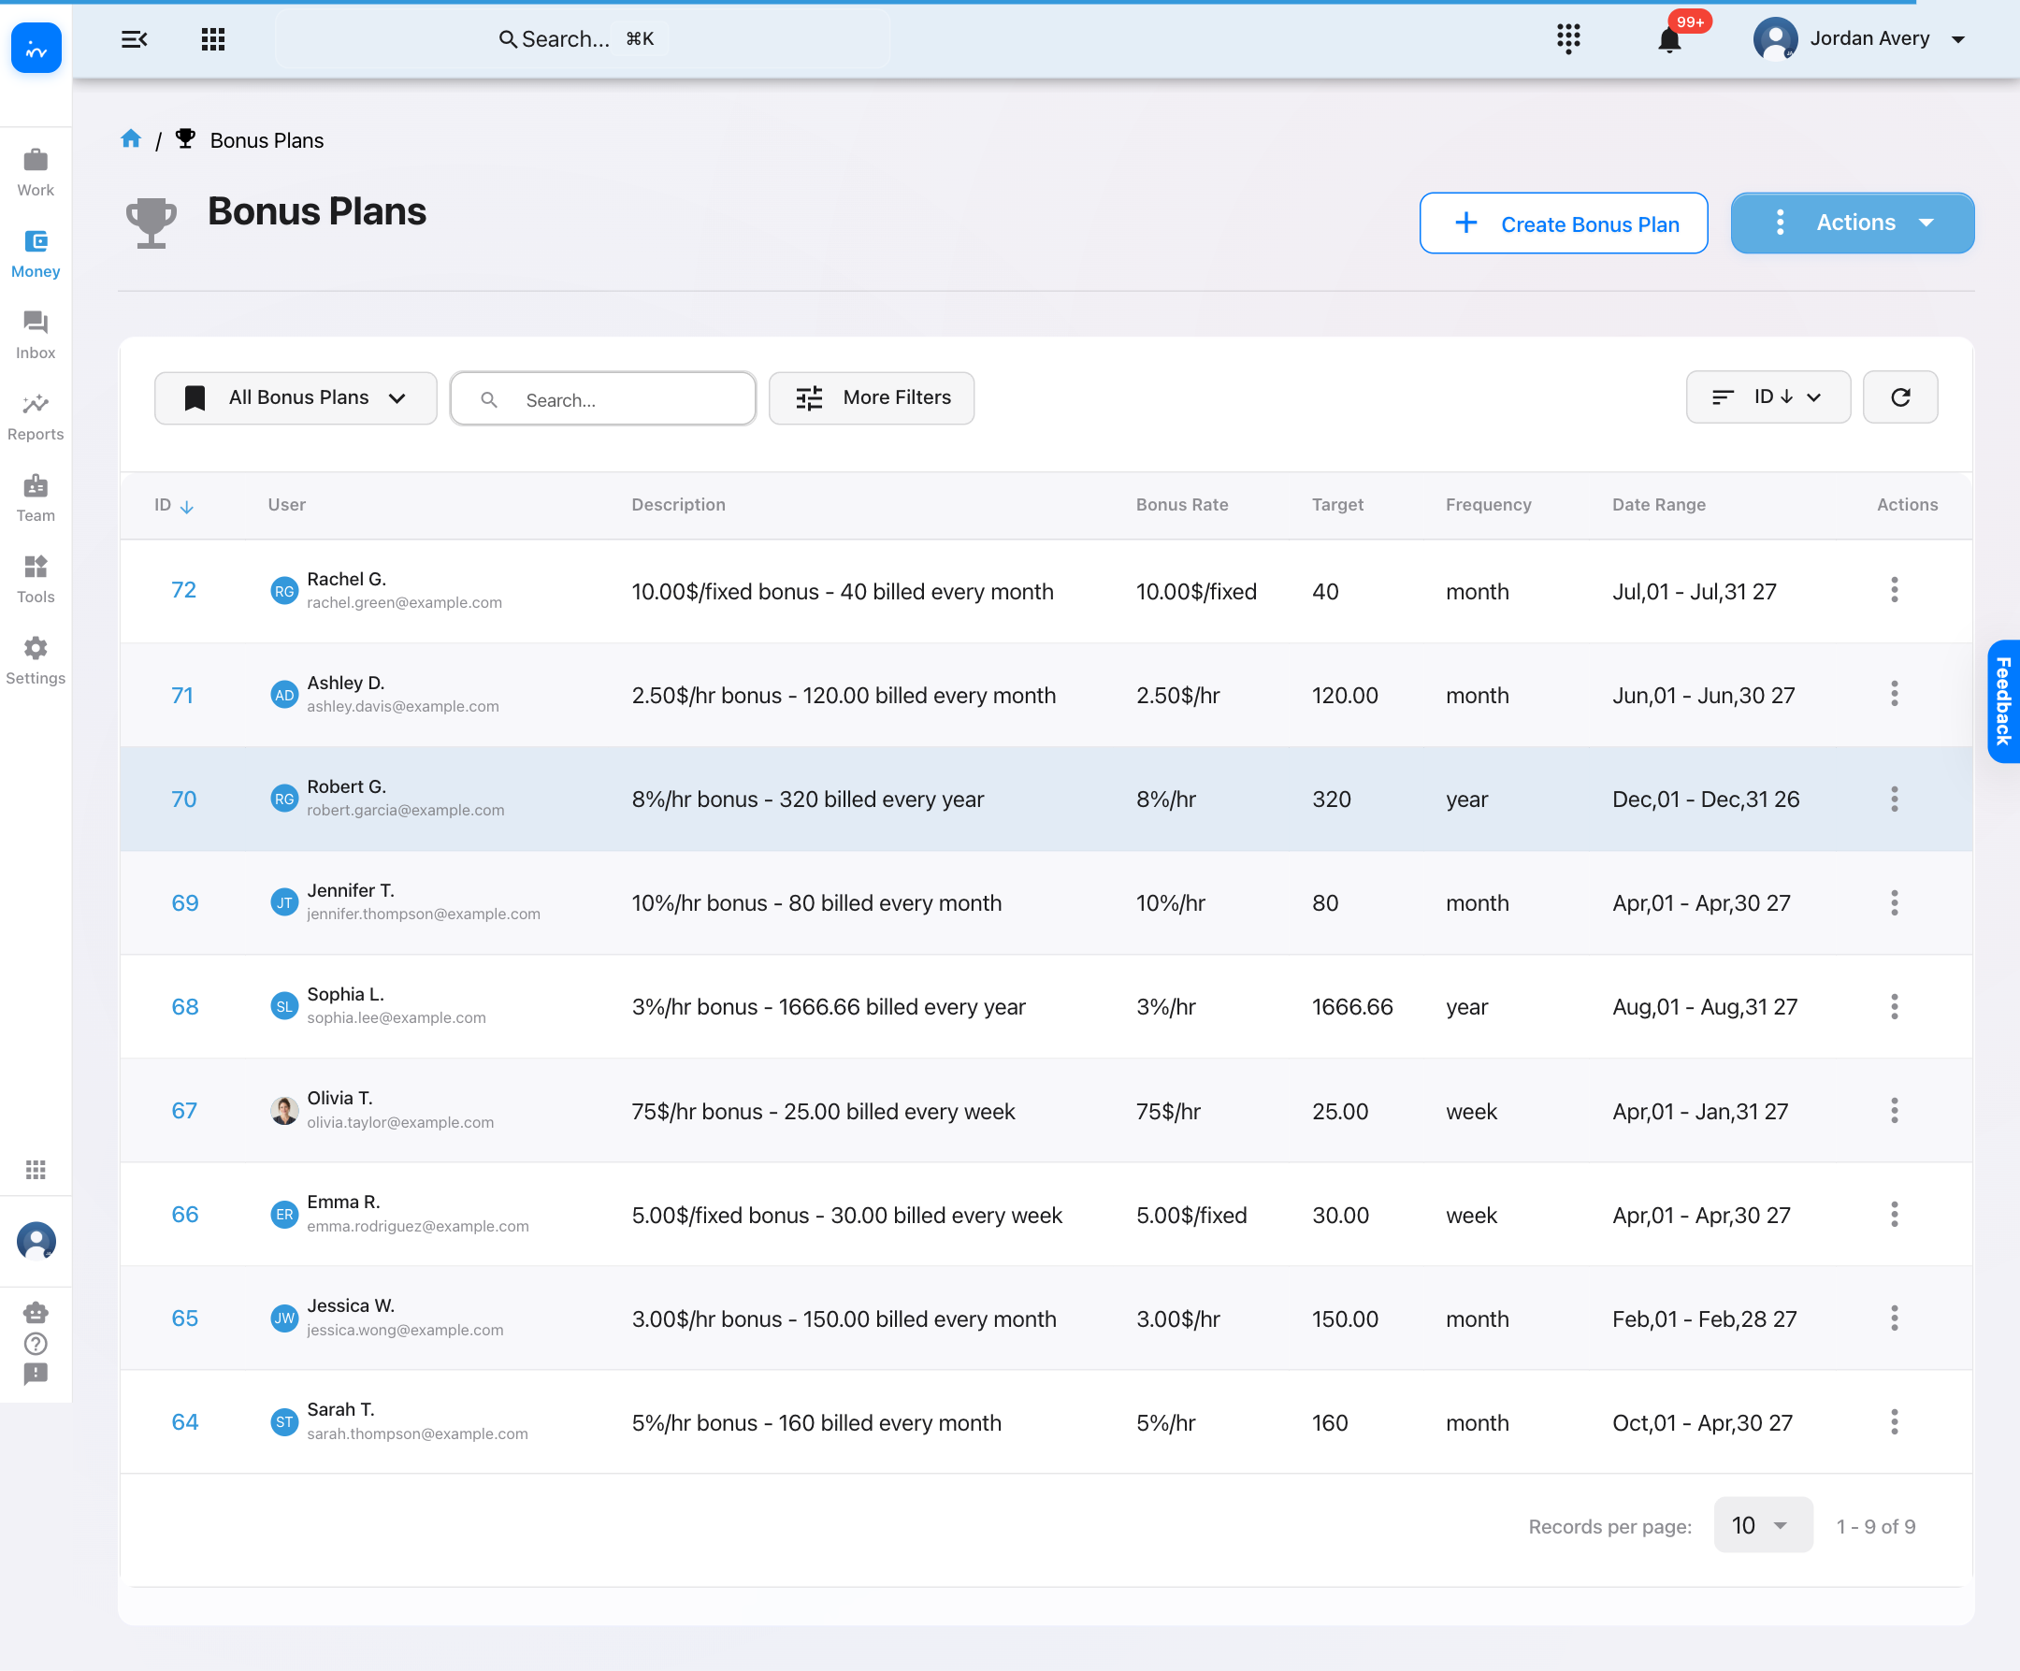
Task: Open Reports in sidebar
Action: [36, 417]
